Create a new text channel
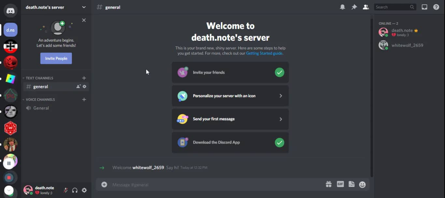445x198 pixels. tap(84, 78)
